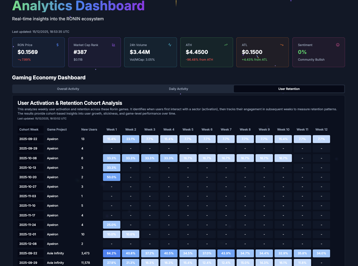
Task: Click the red down-trend icon beside 7.99%
Action: pyautogui.click(x=19, y=60)
